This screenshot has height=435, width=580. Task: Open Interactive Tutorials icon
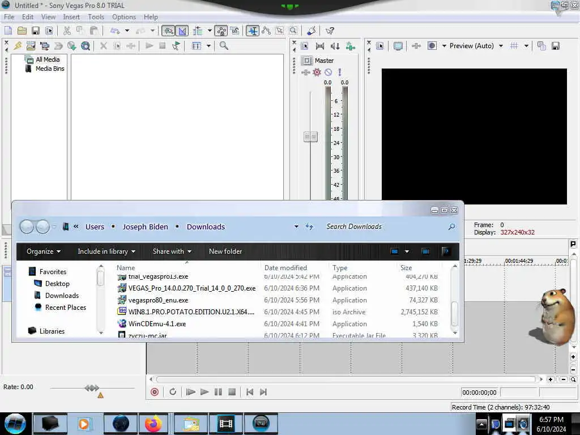click(x=312, y=31)
